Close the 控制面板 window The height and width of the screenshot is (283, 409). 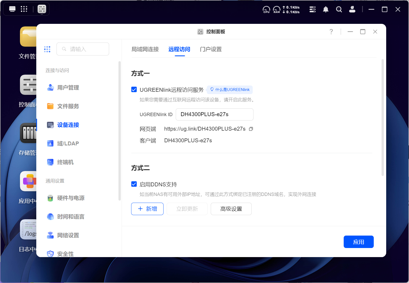(x=375, y=32)
